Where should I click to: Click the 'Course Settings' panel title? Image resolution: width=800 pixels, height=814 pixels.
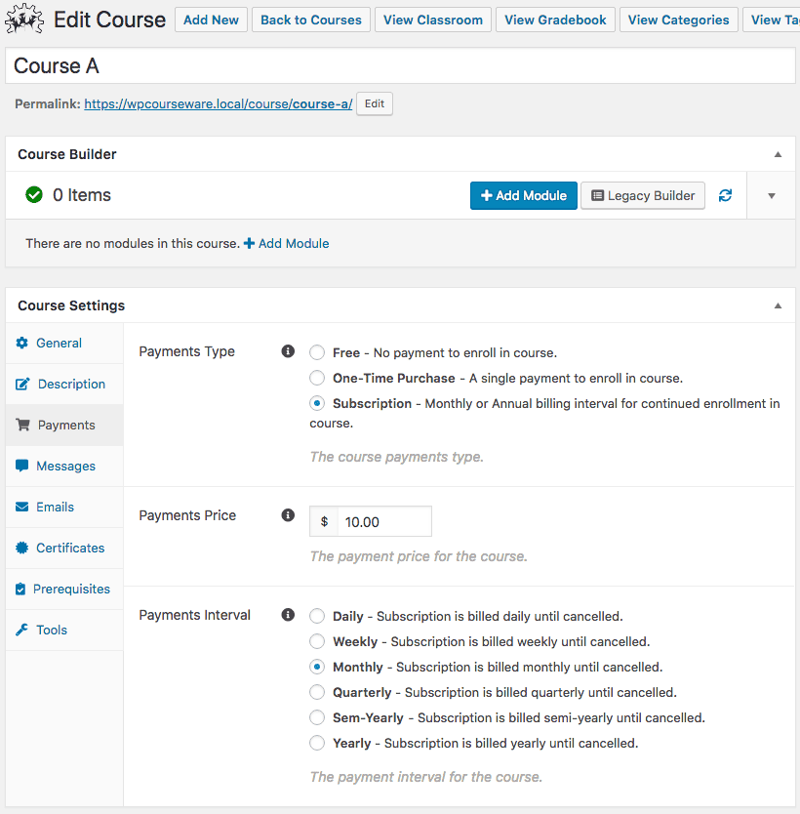tap(71, 305)
